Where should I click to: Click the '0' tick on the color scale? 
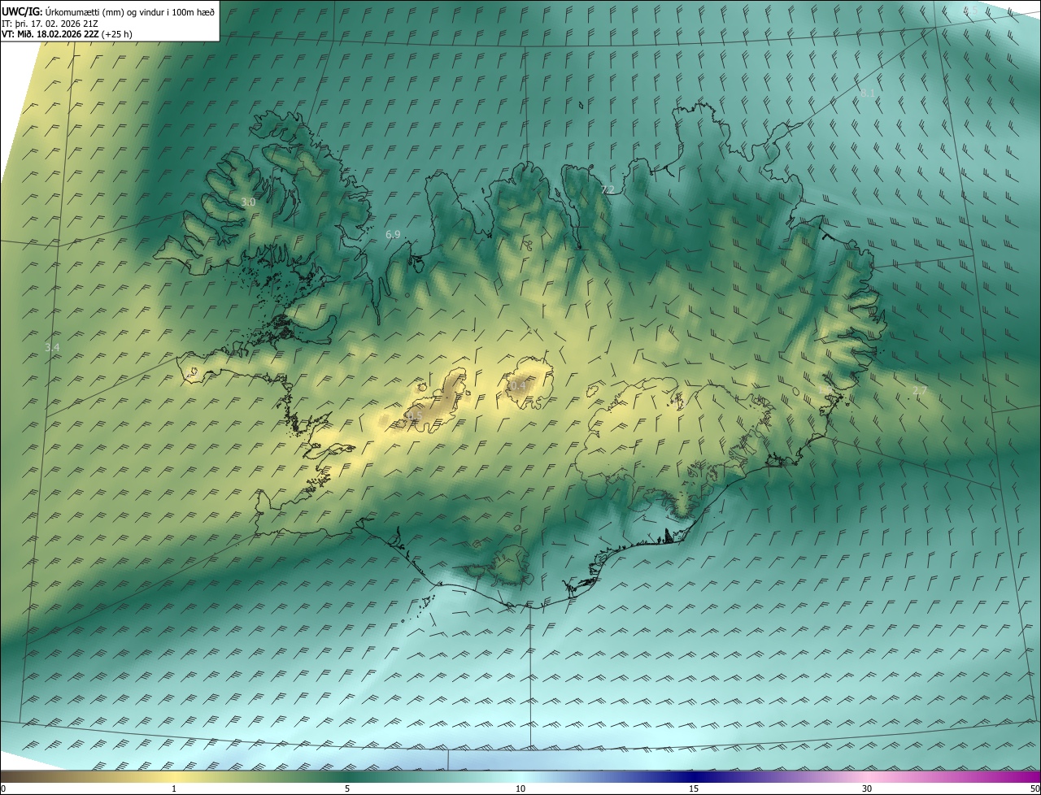click(3, 788)
